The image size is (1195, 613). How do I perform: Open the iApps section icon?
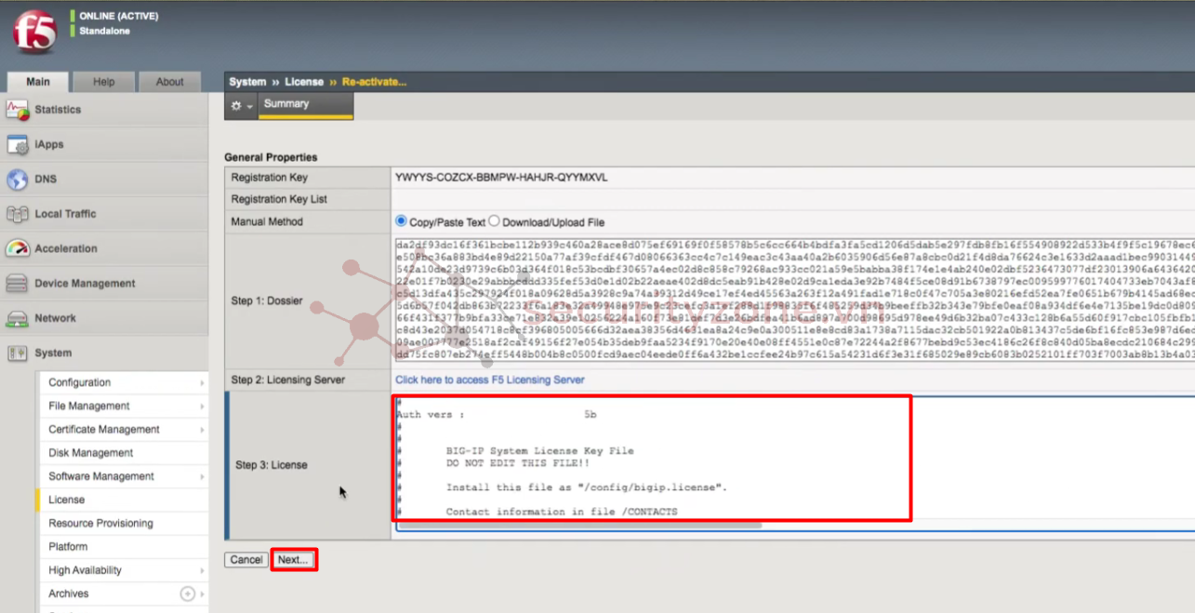17,144
